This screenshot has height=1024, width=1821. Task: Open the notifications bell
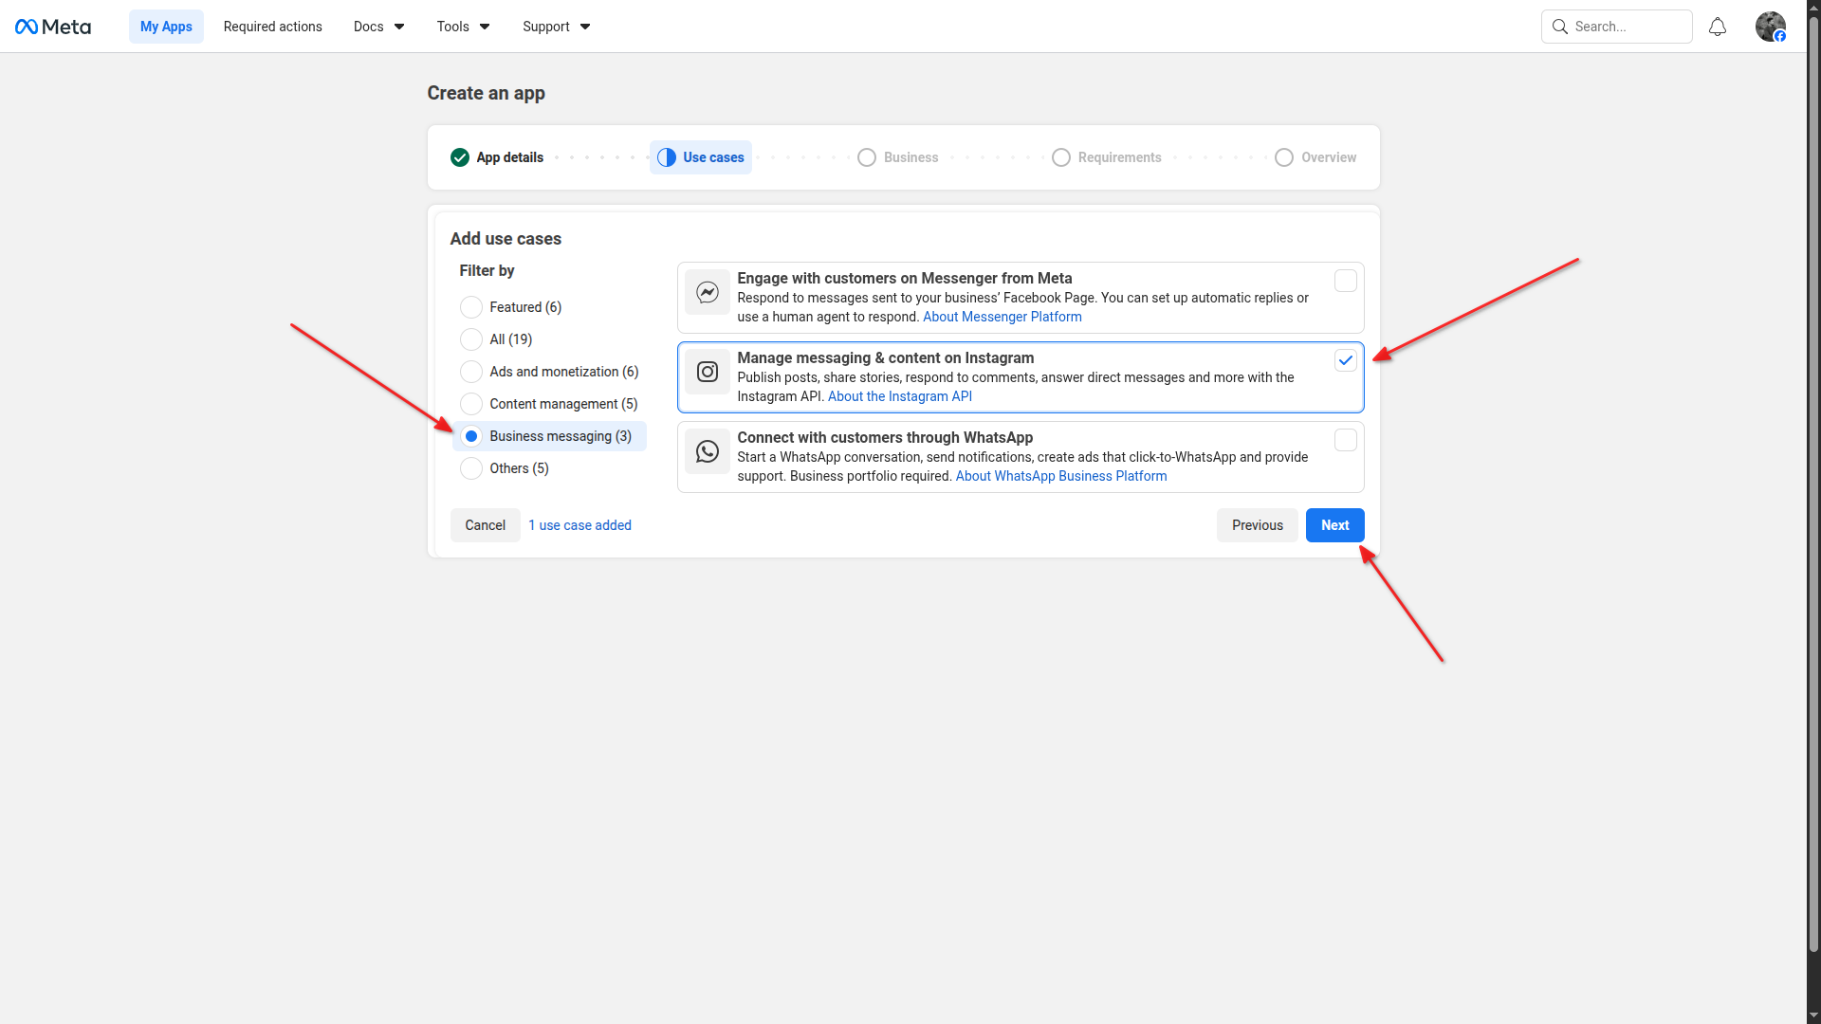coord(1717,27)
